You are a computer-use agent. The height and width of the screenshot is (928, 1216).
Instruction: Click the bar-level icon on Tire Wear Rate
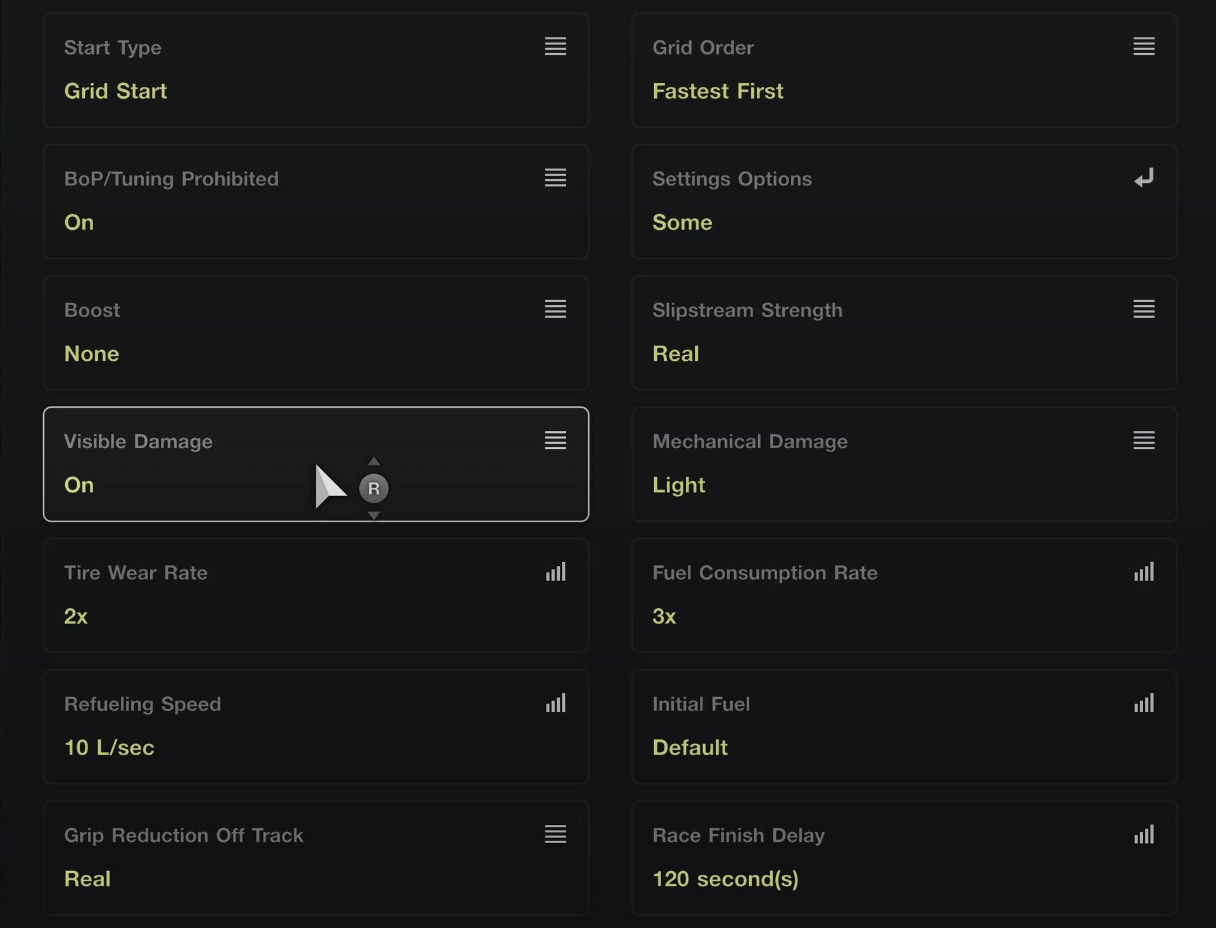(x=555, y=572)
